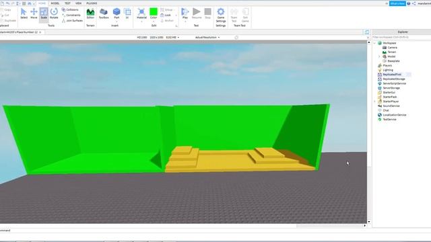Image resolution: width=431 pixels, height=242 pixels.
Task: Toggle the Constraints option
Action: pos(71,15)
